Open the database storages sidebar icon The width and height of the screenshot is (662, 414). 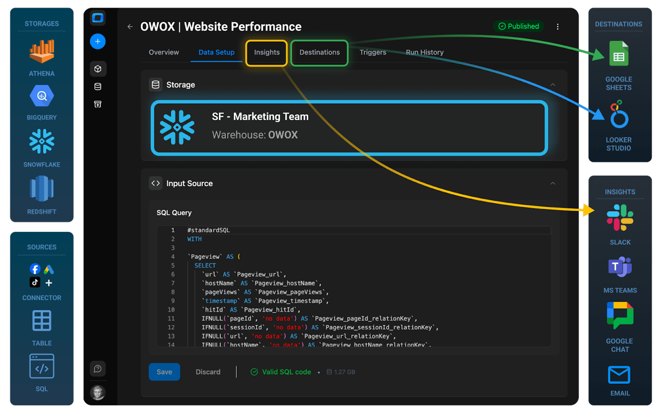point(98,87)
